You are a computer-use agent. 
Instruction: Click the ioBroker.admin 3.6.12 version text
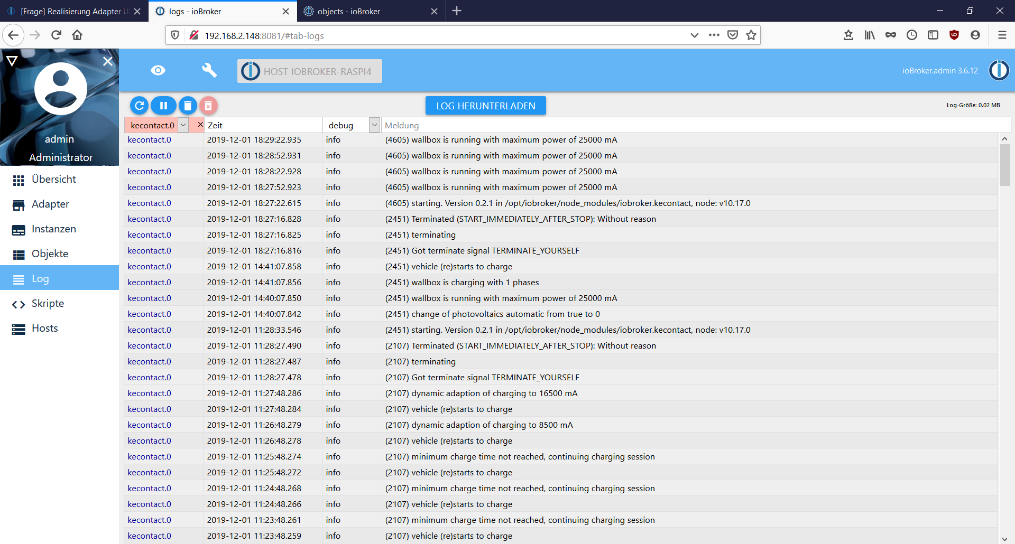point(940,71)
